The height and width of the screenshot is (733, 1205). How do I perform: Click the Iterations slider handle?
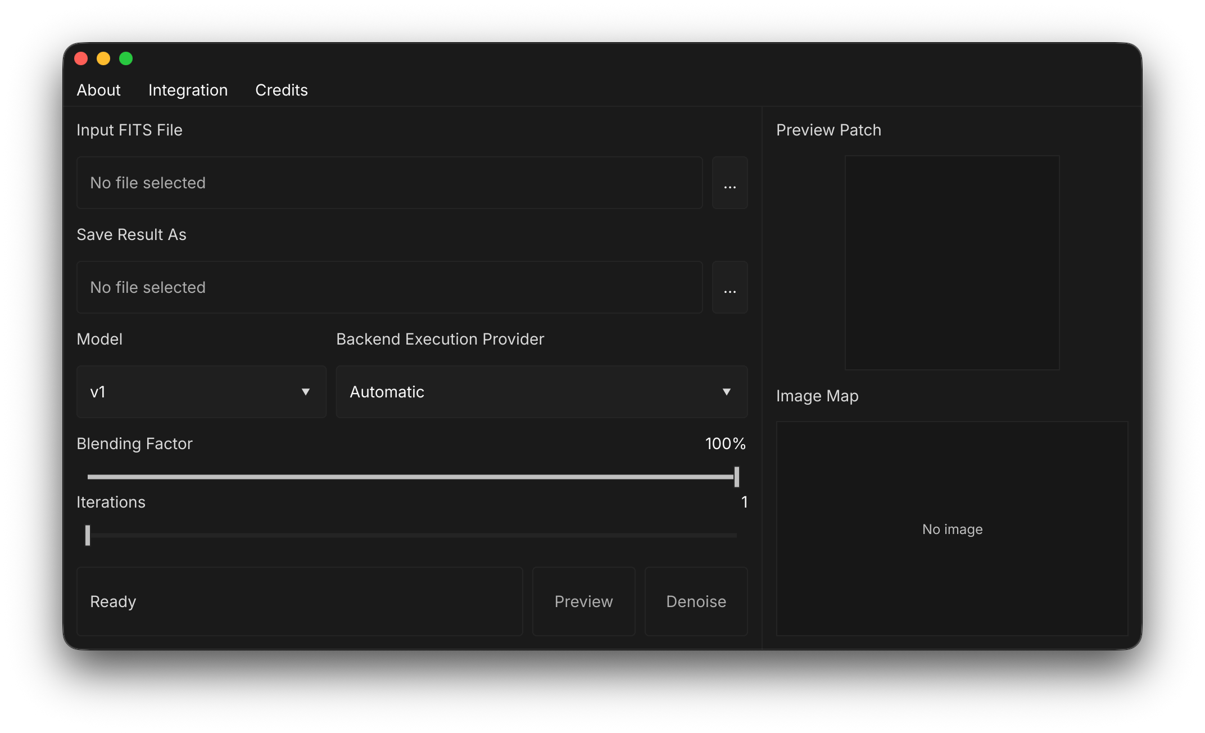click(x=88, y=535)
